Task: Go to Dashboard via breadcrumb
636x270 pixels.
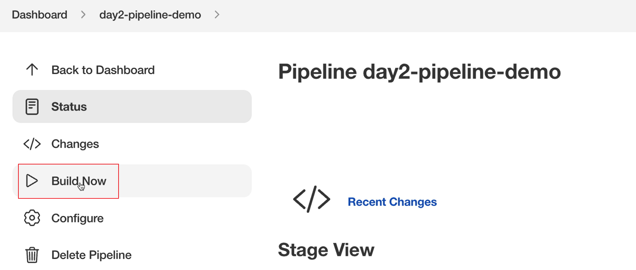Action: click(x=40, y=15)
